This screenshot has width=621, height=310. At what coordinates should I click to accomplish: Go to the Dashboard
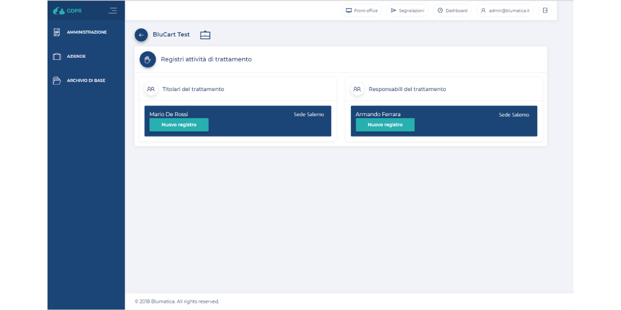tap(452, 10)
